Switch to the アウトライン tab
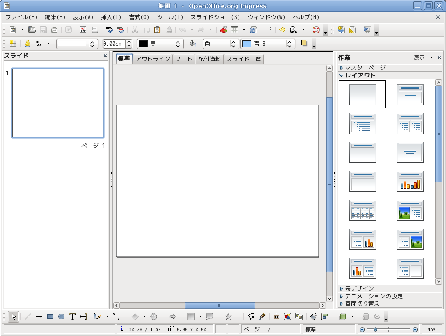446x336 pixels. pos(152,59)
